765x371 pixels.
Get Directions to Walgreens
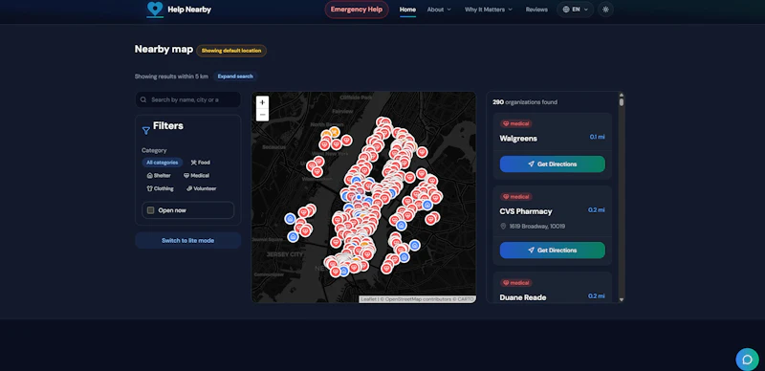coord(553,164)
